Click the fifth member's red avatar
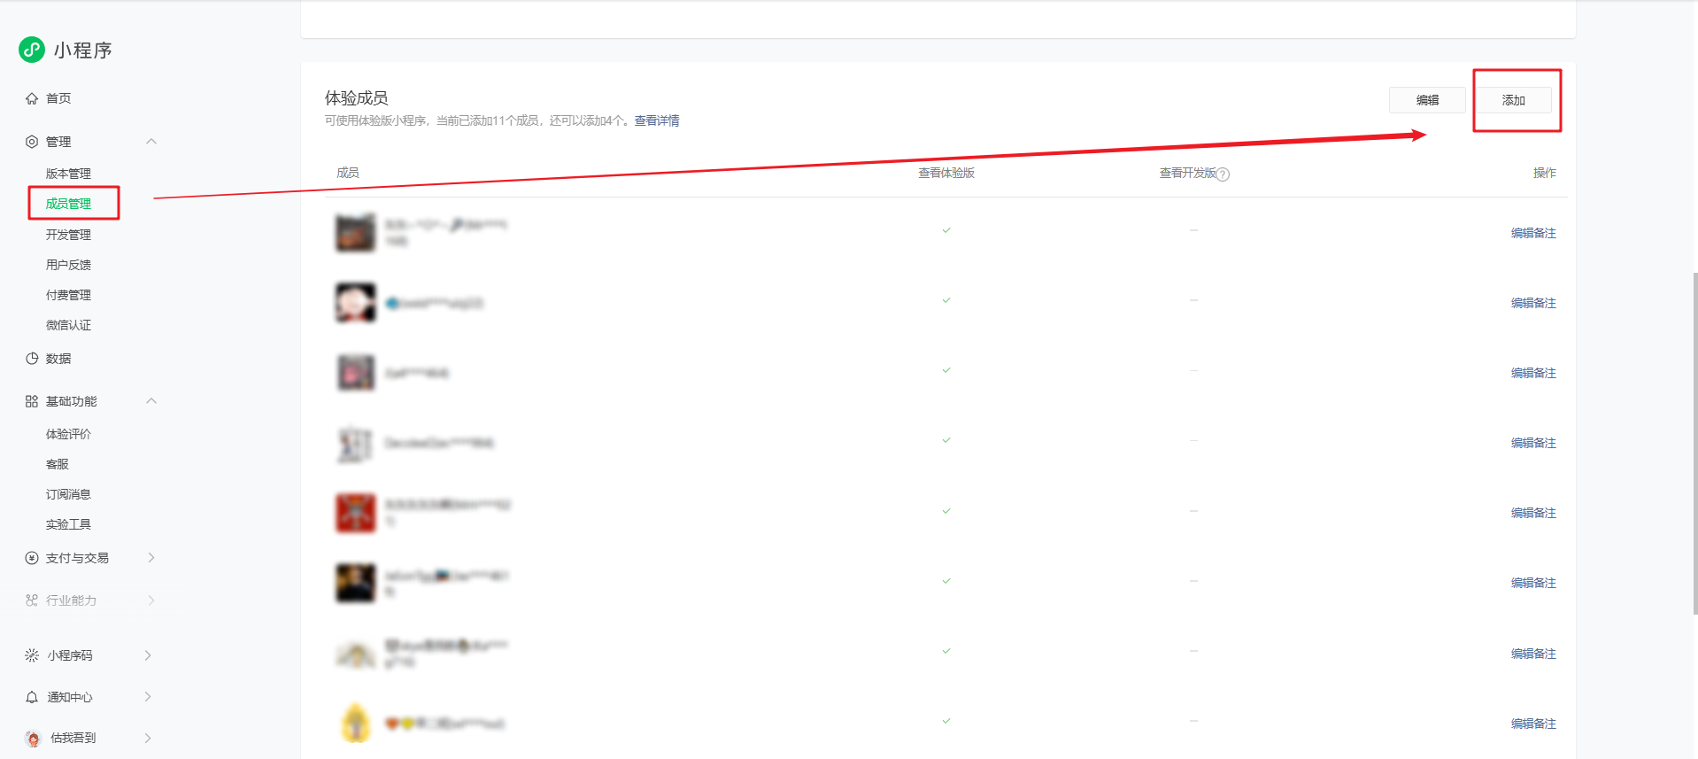Screen dimensions: 1698x759 coord(356,513)
